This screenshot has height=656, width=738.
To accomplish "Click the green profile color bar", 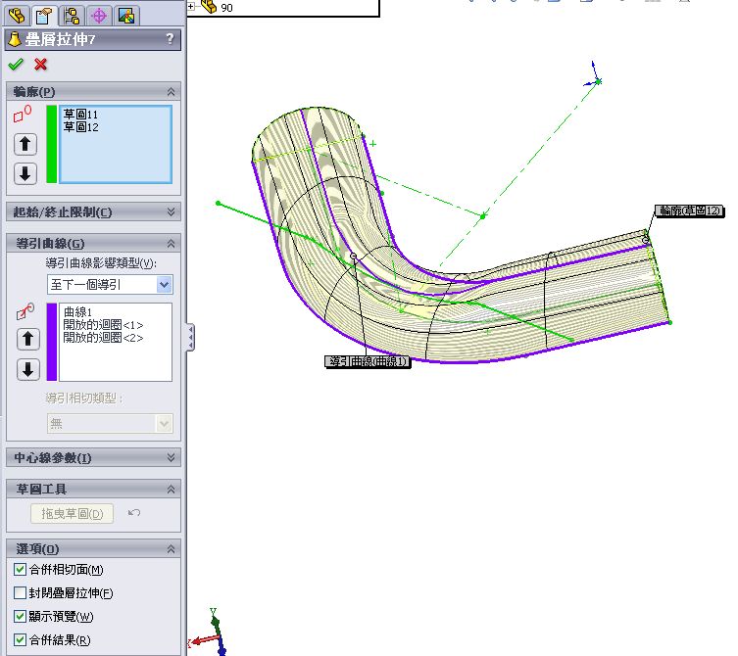I will click(52, 144).
